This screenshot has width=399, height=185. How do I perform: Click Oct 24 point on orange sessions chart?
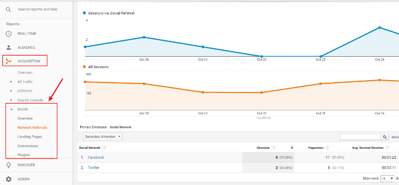click(380, 80)
